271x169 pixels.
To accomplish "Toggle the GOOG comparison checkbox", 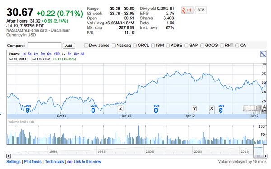I will point(202,46).
